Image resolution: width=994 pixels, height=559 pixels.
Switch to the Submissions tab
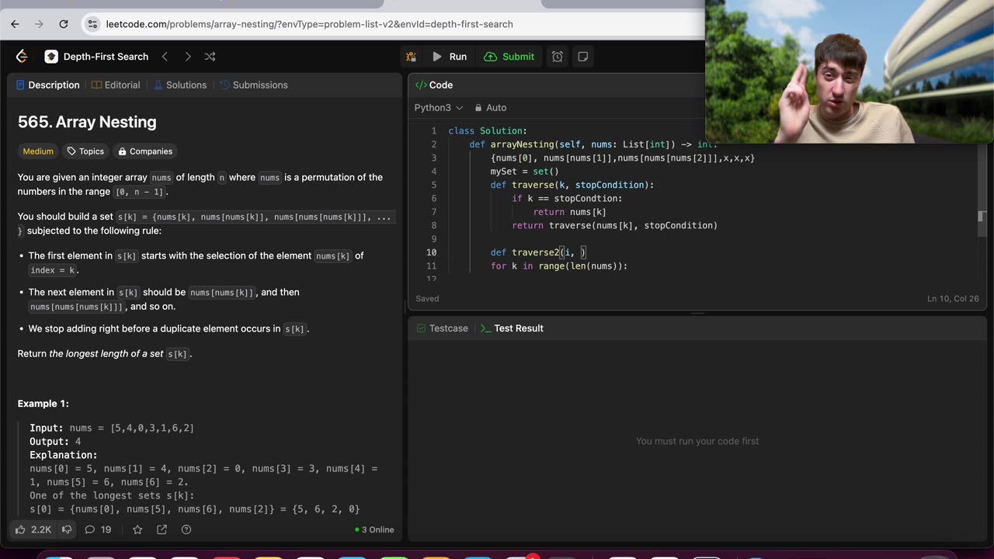coord(254,85)
